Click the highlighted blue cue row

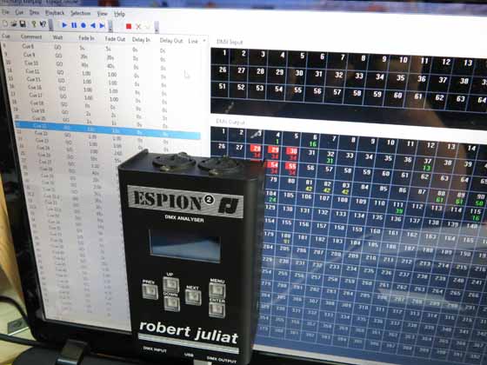click(108, 129)
